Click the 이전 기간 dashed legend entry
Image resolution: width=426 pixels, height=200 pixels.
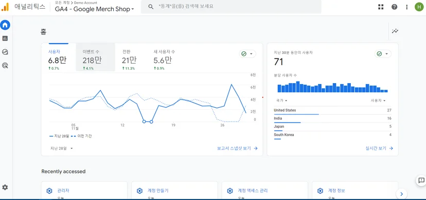[x=81, y=136]
